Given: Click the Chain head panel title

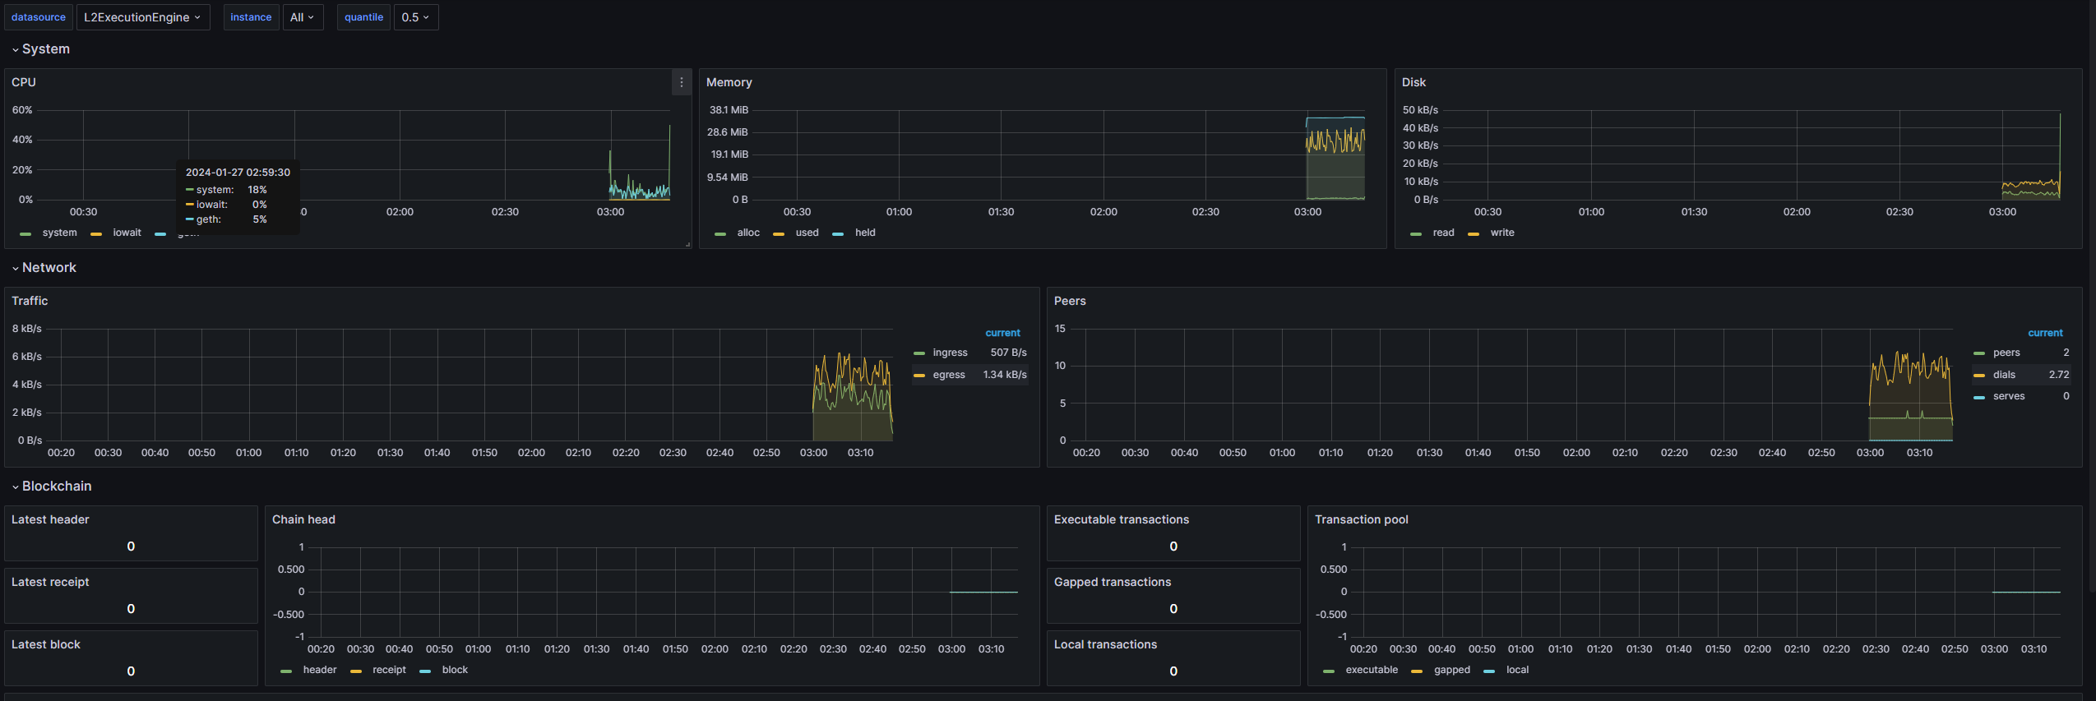Looking at the screenshot, I should tap(303, 519).
